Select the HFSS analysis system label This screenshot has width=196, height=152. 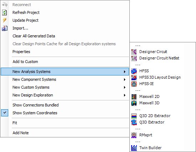click(144, 71)
